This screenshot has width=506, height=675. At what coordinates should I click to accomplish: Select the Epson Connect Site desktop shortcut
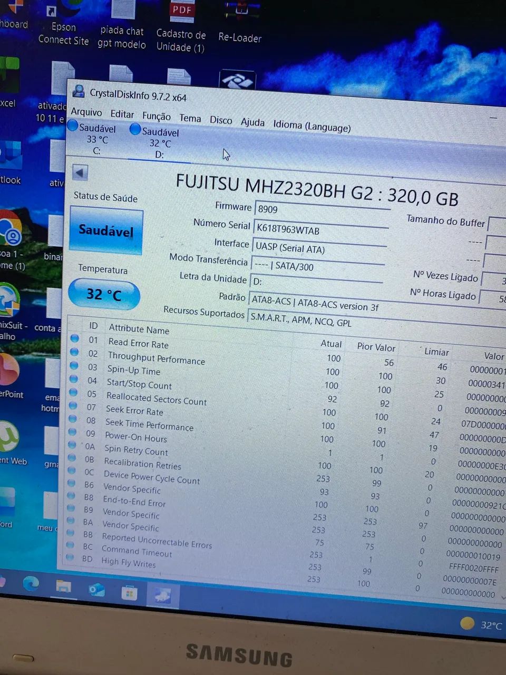[x=63, y=24]
